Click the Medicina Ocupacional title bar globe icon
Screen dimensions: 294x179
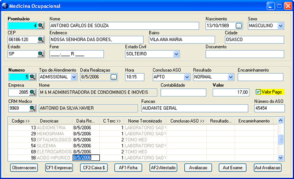click(5, 6)
